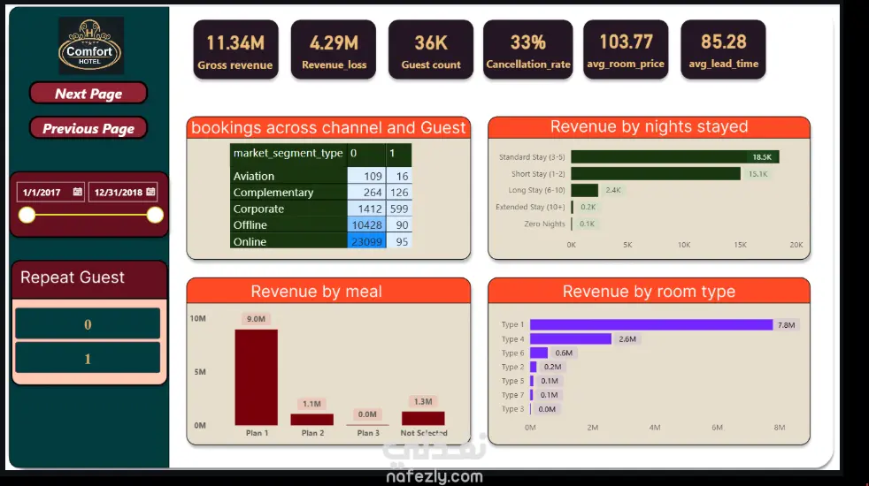Click the Comfort Hotel logo
The height and width of the screenshot is (486, 869).
point(91,45)
